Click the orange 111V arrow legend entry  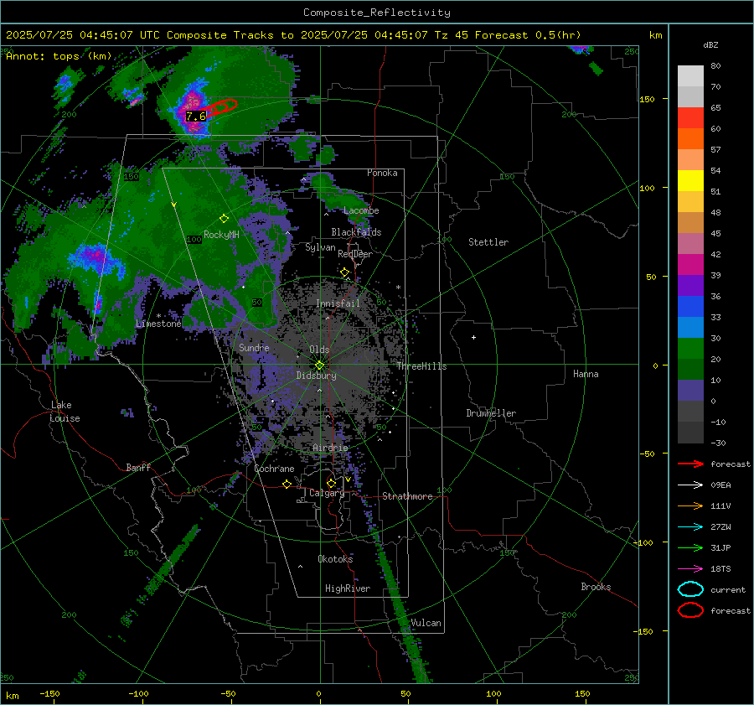pyautogui.click(x=690, y=505)
